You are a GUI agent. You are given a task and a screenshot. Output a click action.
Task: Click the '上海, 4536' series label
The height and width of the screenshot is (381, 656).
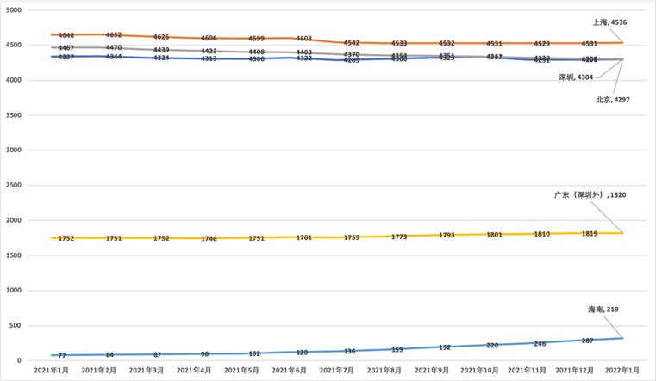coord(609,22)
